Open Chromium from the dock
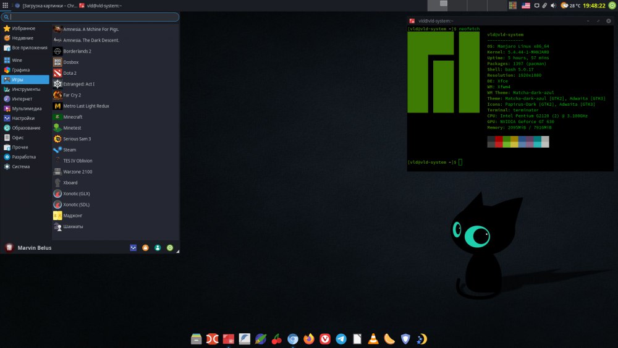 pos(293,339)
